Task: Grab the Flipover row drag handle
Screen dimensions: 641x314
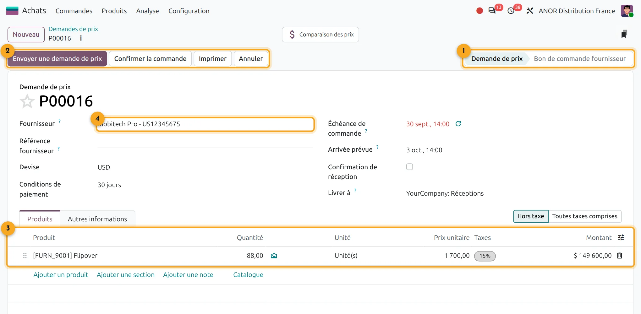Action: click(25, 256)
